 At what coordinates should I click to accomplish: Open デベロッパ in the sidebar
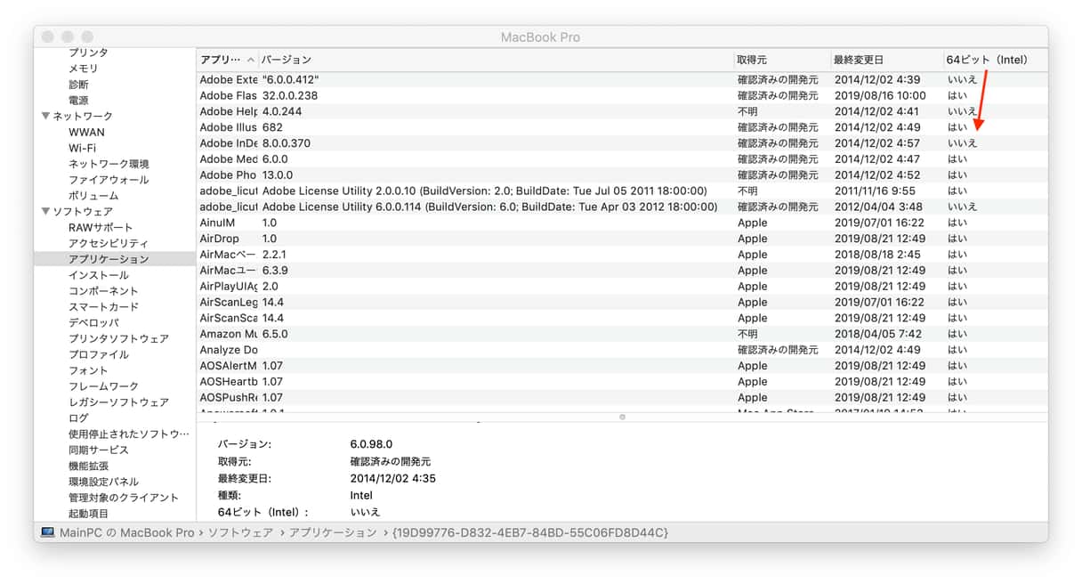point(93,323)
